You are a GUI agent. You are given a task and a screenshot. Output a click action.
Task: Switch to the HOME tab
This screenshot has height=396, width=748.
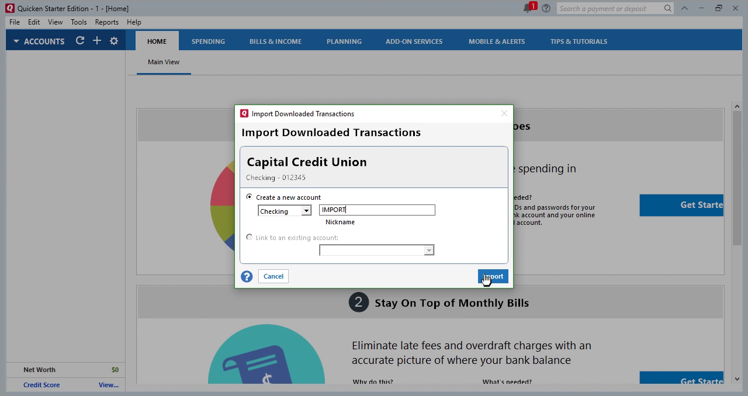click(x=157, y=41)
